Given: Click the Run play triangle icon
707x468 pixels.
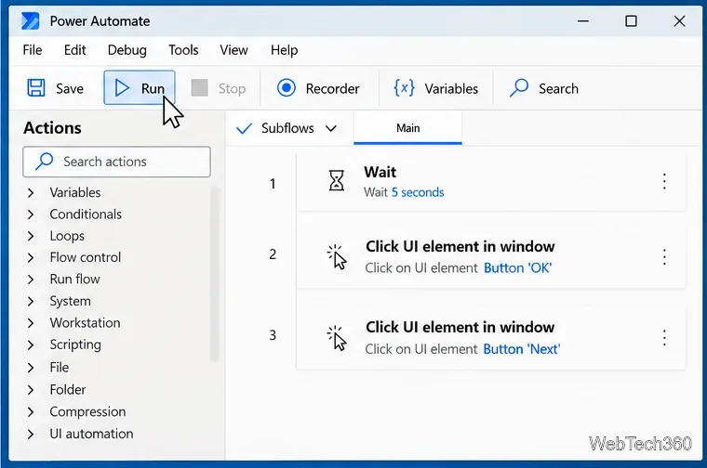Looking at the screenshot, I should [x=122, y=87].
